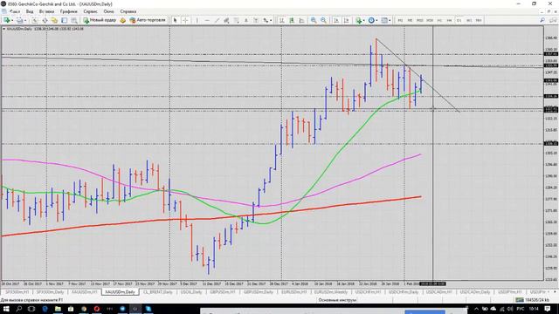This screenshot has width=559, height=314.
Task: Select the arrow Cursor tool
Action: (175, 20)
